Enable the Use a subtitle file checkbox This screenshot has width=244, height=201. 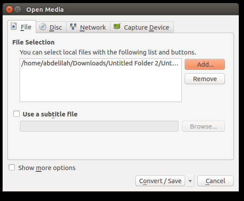17,114
